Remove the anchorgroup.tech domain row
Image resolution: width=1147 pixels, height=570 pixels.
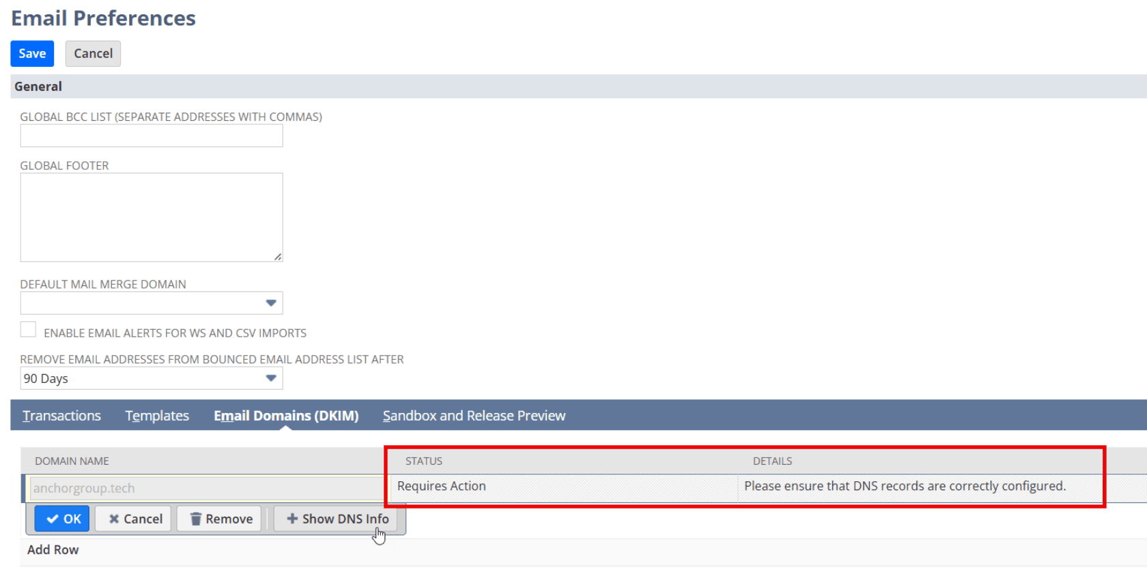221,519
